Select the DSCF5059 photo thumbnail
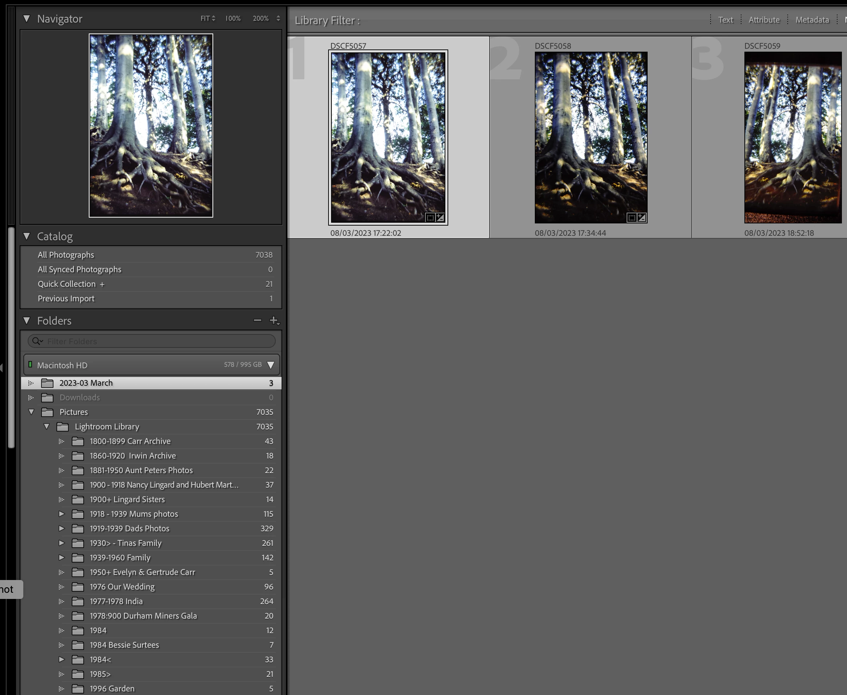Image resolution: width=847 pixels, height=695 pixels. pyautogui.click(x=792, y=137)
